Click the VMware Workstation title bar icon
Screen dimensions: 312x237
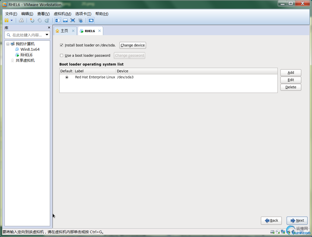coord(5,4)
